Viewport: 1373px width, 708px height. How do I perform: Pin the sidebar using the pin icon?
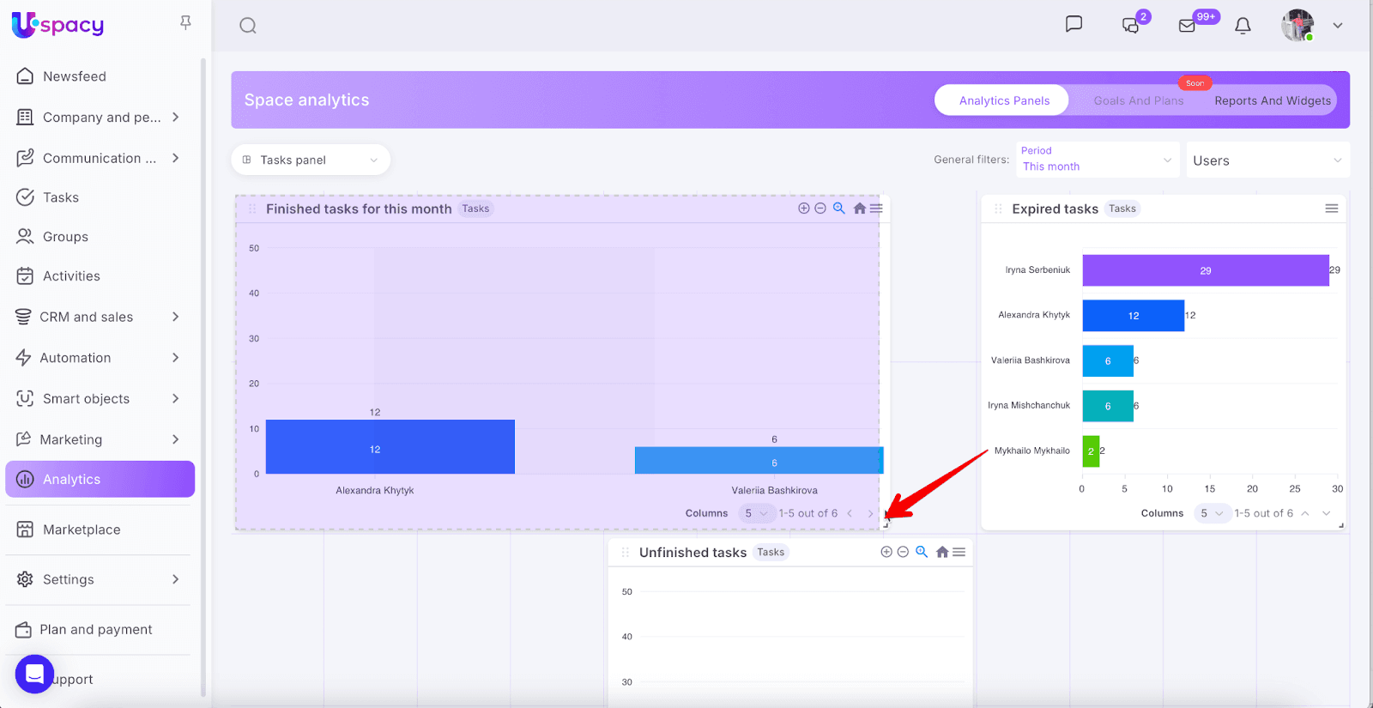point(185,22)
